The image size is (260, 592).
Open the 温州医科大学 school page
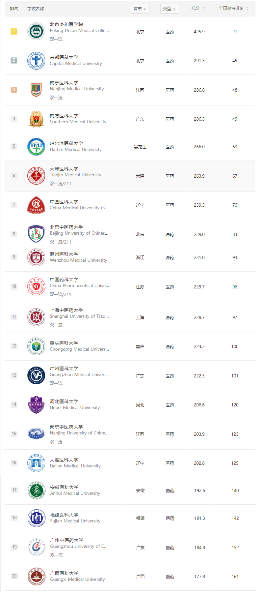coord(64,254)
